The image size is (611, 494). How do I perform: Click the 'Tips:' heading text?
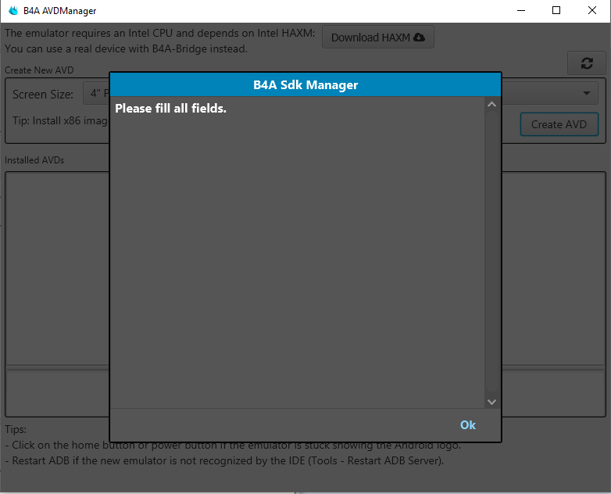tap(16, 429)
